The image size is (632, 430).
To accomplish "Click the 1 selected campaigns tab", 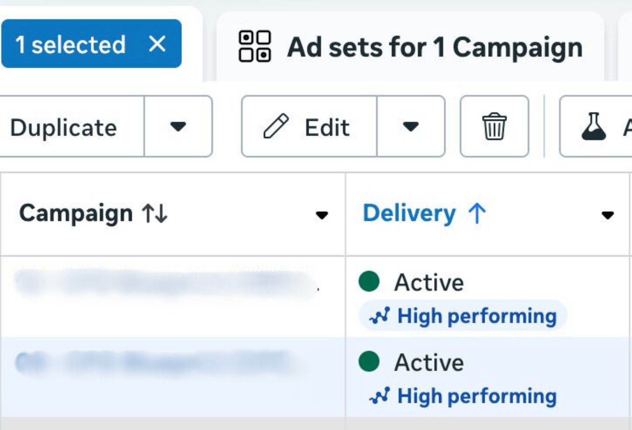I will [70, 44].
